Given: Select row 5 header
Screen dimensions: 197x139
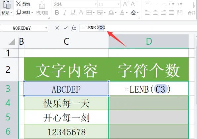Looking at the screenshot, I should 9,117.
